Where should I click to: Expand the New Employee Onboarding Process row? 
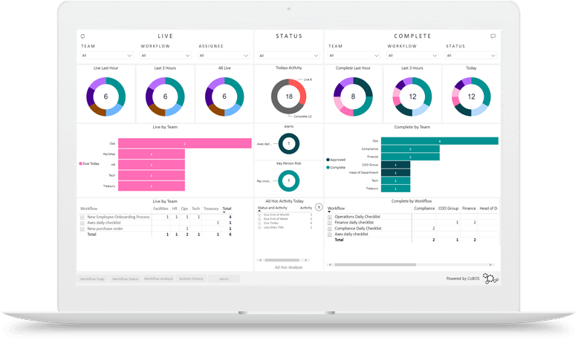tap(82, 218)
